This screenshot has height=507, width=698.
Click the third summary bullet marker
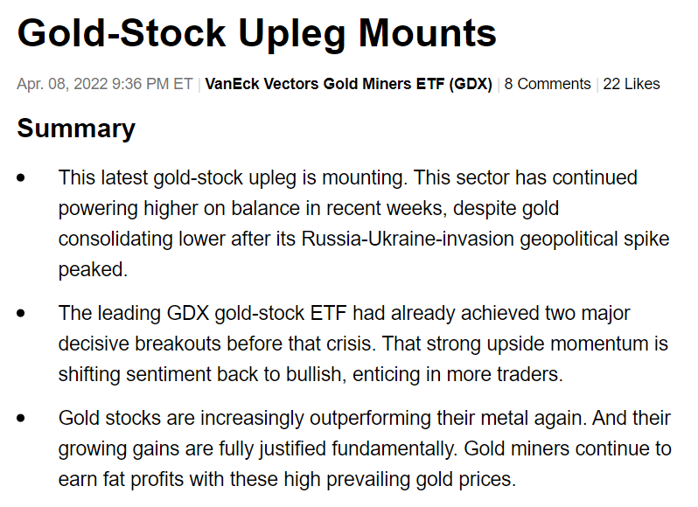21,419
